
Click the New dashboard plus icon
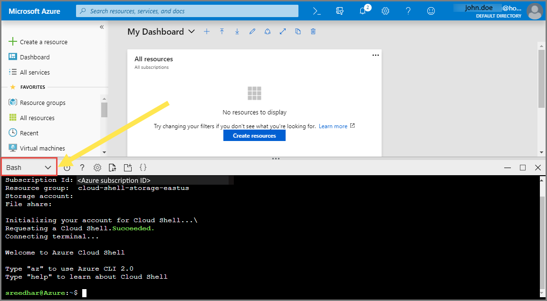207,31
